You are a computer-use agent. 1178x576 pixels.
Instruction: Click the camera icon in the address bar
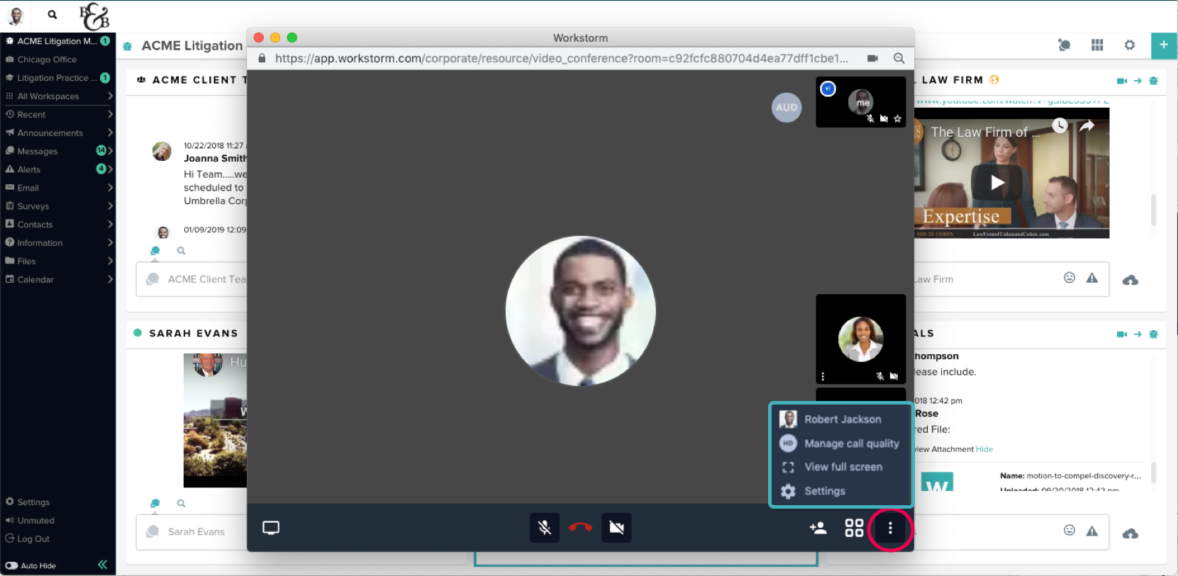point(872,58)
